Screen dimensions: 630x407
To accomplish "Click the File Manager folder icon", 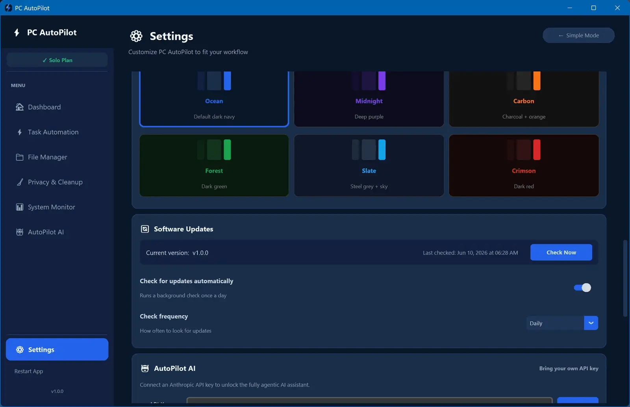I will (20, 157).
